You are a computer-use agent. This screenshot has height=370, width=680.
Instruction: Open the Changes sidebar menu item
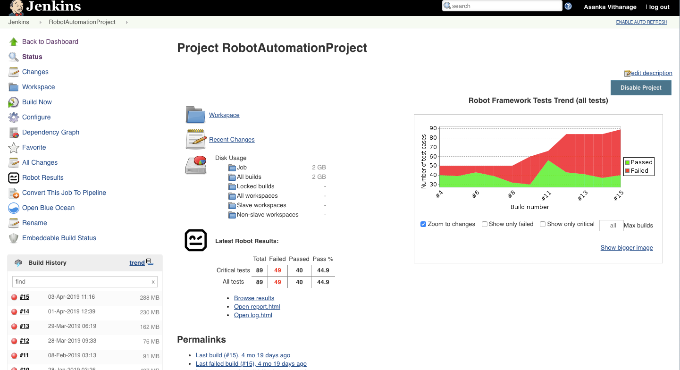(x=35, y=72)
